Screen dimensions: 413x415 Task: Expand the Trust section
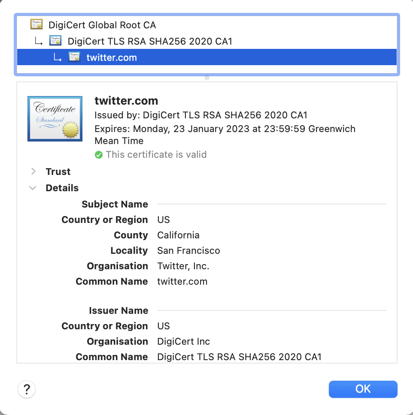pos(33,171)
